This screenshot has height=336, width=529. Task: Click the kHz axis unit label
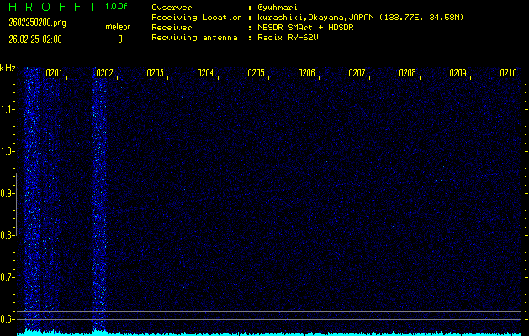8,68
